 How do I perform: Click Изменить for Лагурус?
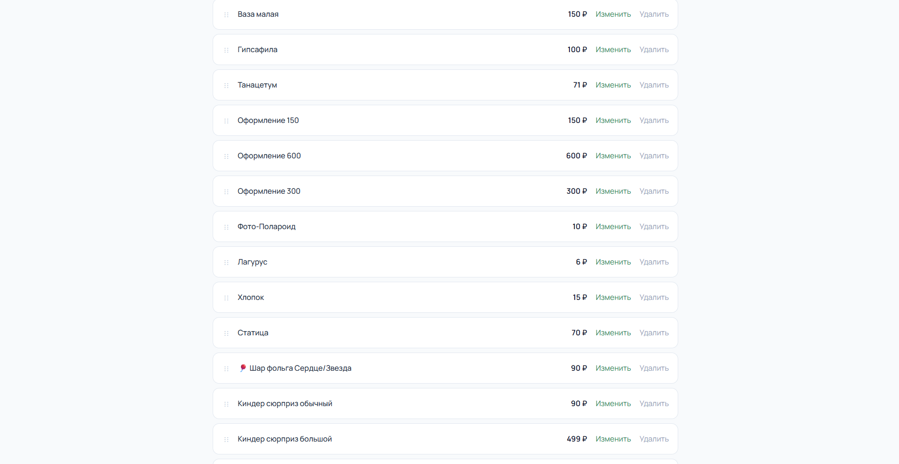613,262
